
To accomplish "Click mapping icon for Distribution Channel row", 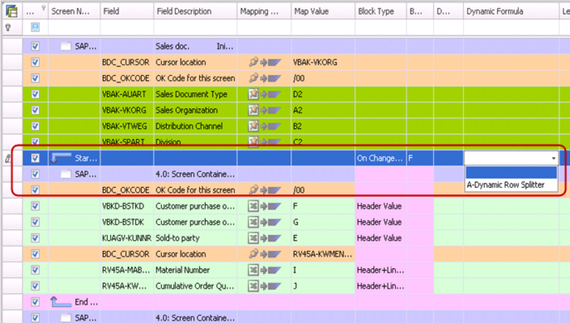I will [264, 126].
